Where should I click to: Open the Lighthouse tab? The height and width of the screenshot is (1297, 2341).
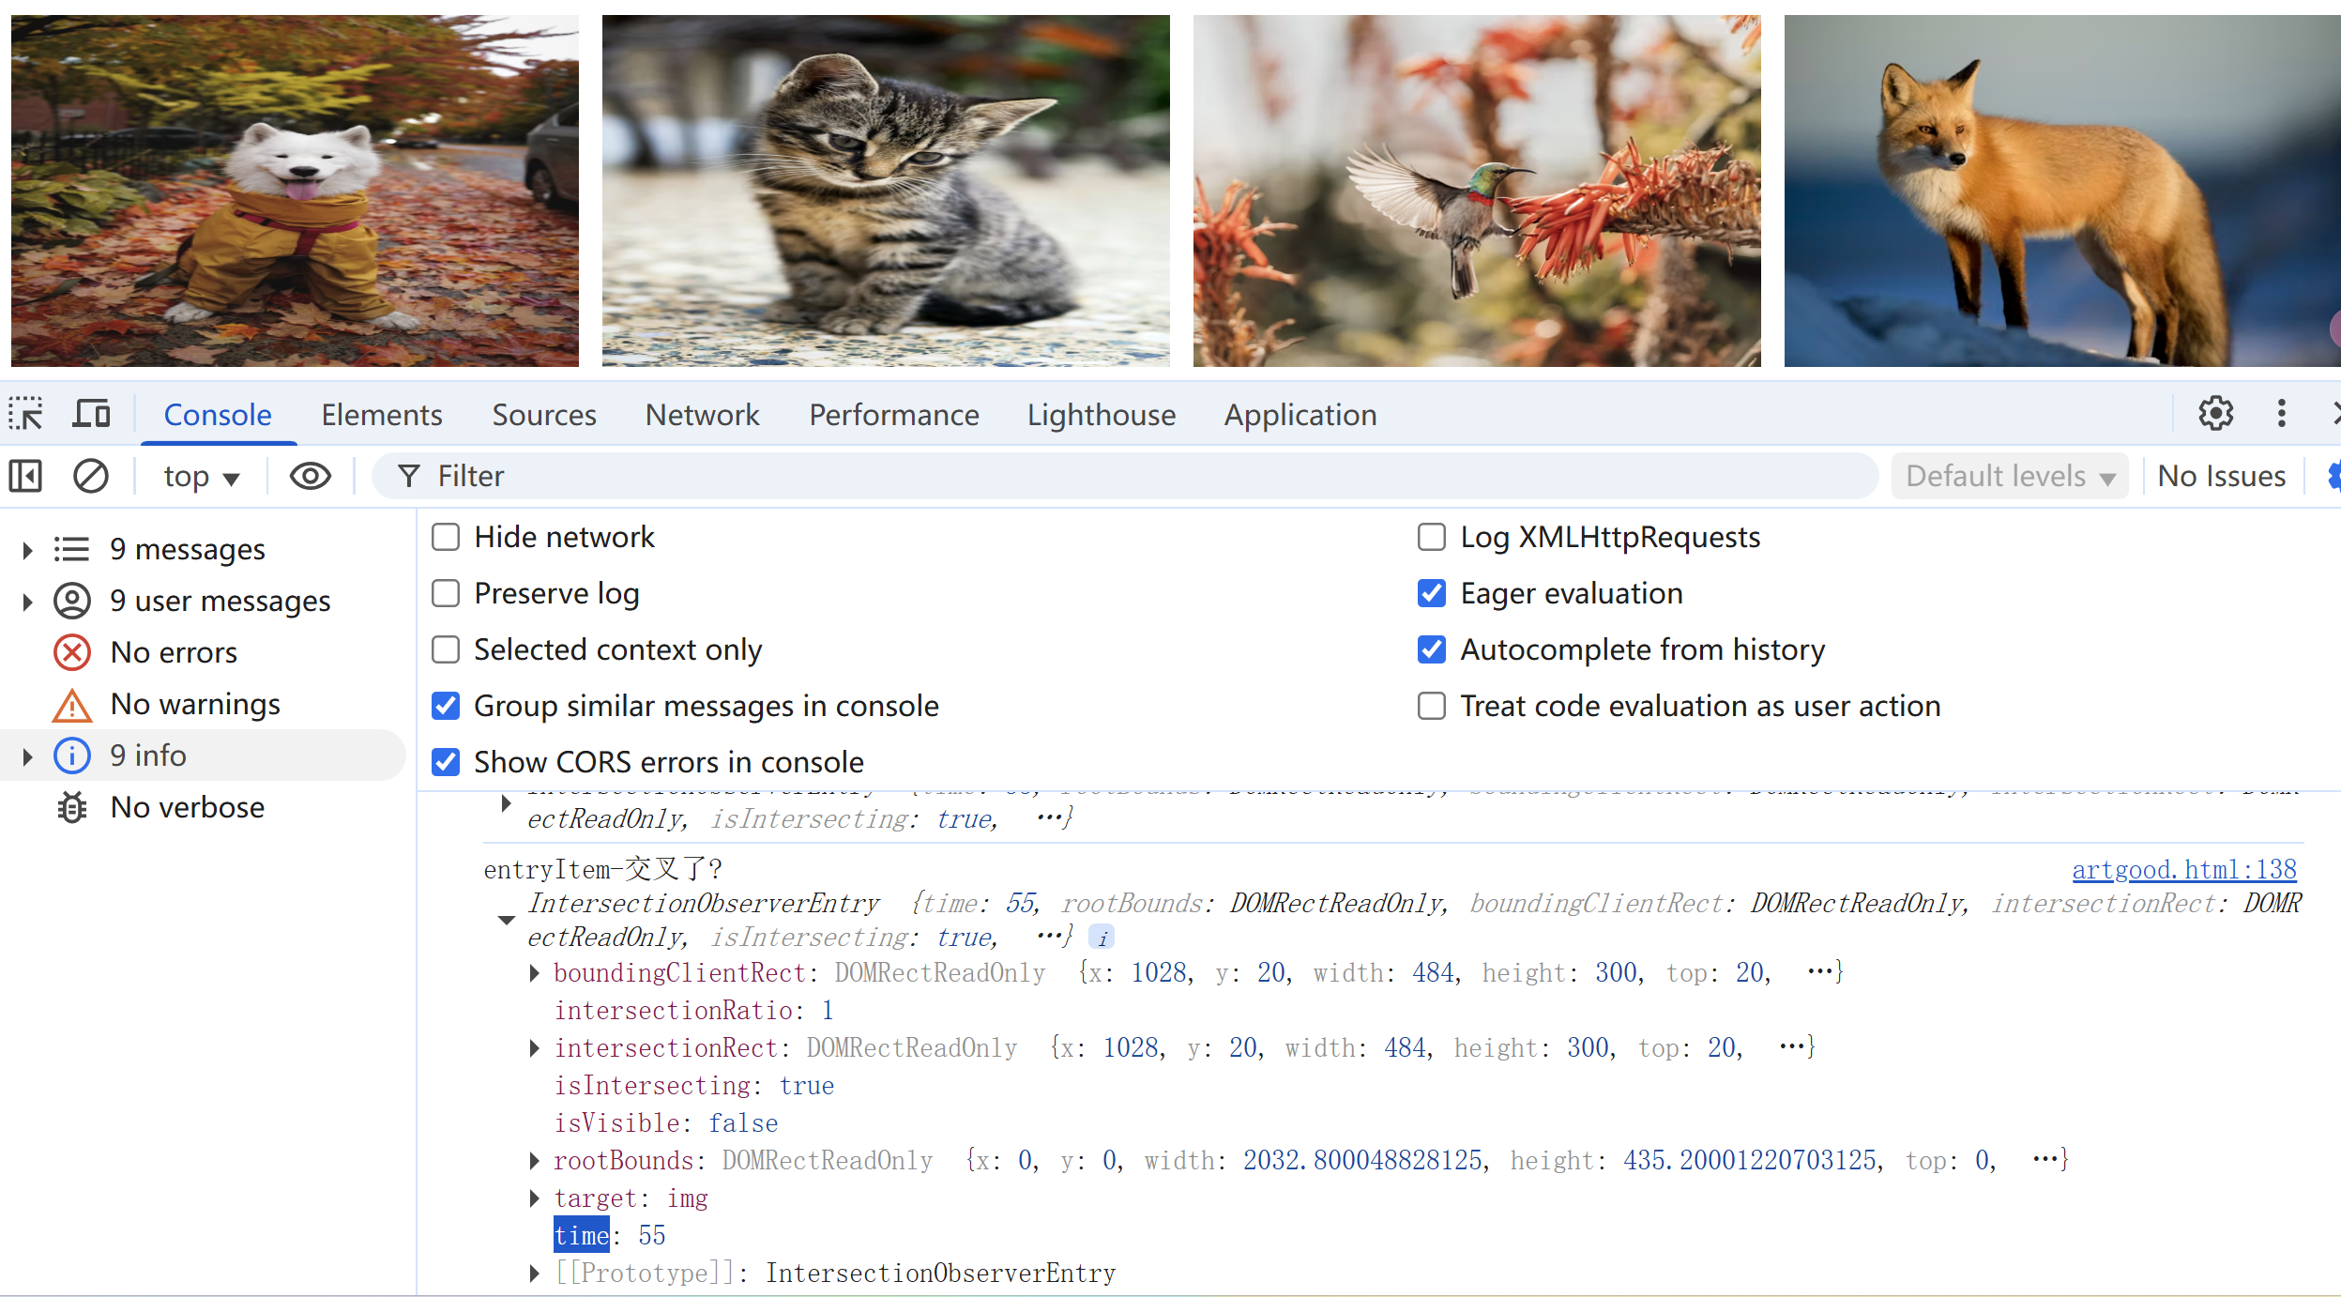point(1100,414)
